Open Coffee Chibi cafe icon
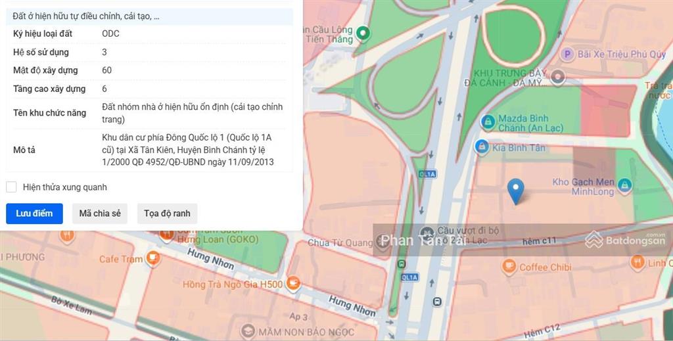Screen dimensions: 673x341 pyautogui.click(x=509, y=267)
